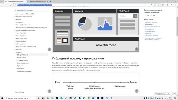Open 'Стратегия' in sidebar
This screenshot has width=178, height=100.
click(x=20, y=66)
